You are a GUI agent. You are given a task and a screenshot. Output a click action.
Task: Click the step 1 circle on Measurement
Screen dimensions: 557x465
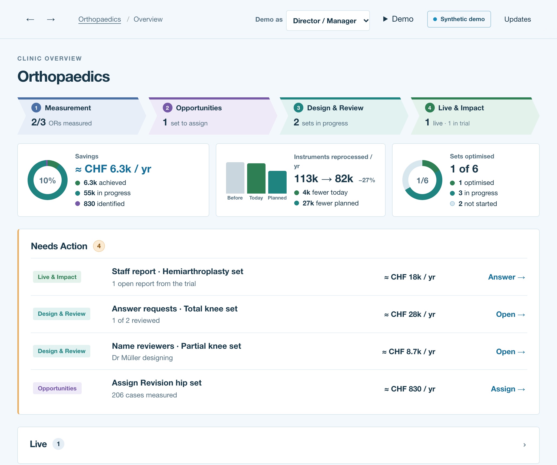36,108
